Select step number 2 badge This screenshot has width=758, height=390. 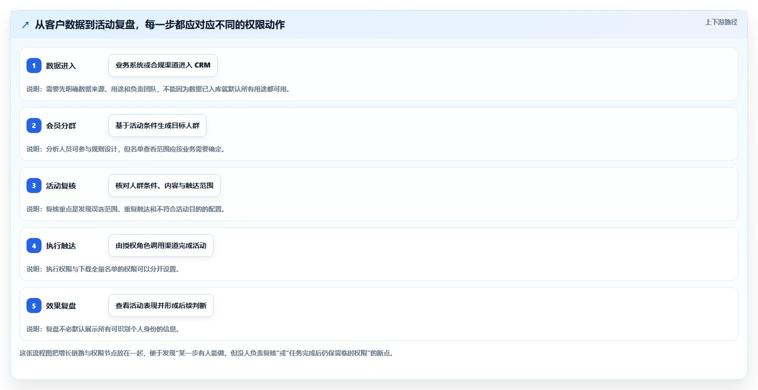pyautogui.click(x=34, y=125)
